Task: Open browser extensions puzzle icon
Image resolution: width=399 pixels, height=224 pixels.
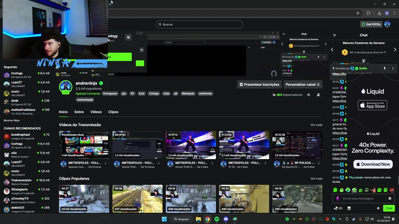Action: pos(368,13)
